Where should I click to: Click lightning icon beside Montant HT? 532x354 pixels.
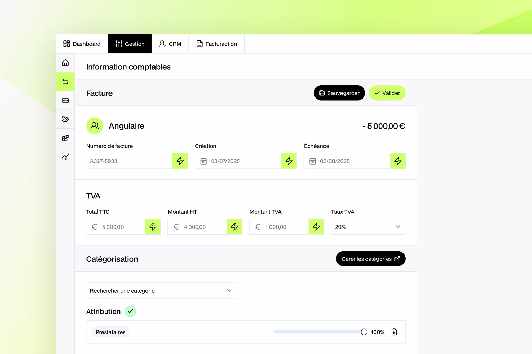(x=234, y=227)
